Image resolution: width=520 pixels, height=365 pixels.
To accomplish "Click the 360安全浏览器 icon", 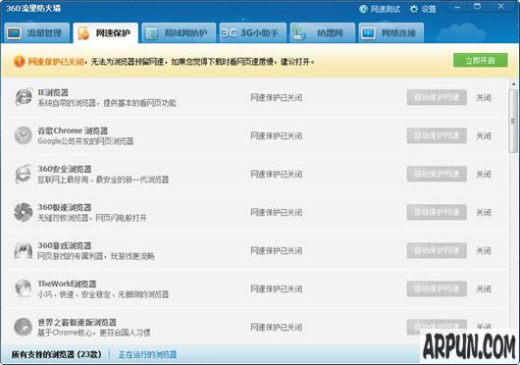I will coord(24,174).
